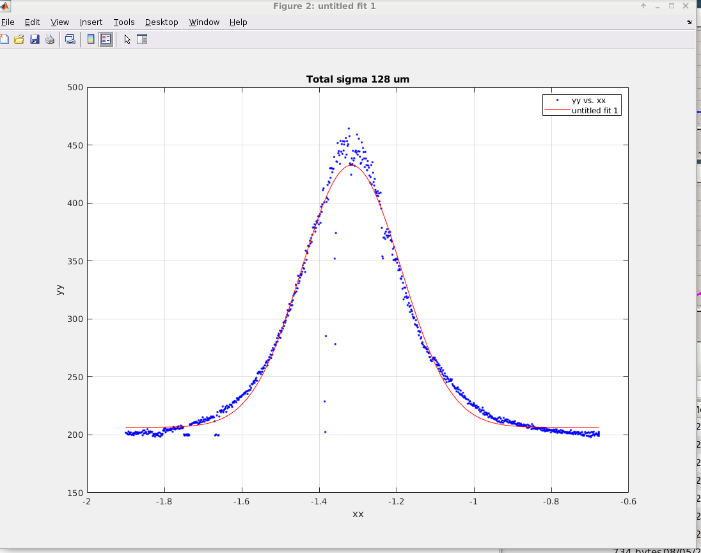This screenshot has height=553, width=701.
Task: Click the MATLAB logo in the title bar
Action: coord(3,6)
